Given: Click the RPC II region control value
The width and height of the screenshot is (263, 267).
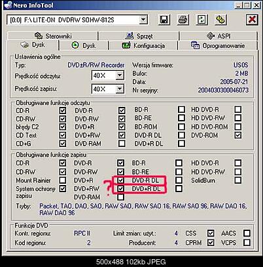Looking at the screenshot, I should (82, 234).
